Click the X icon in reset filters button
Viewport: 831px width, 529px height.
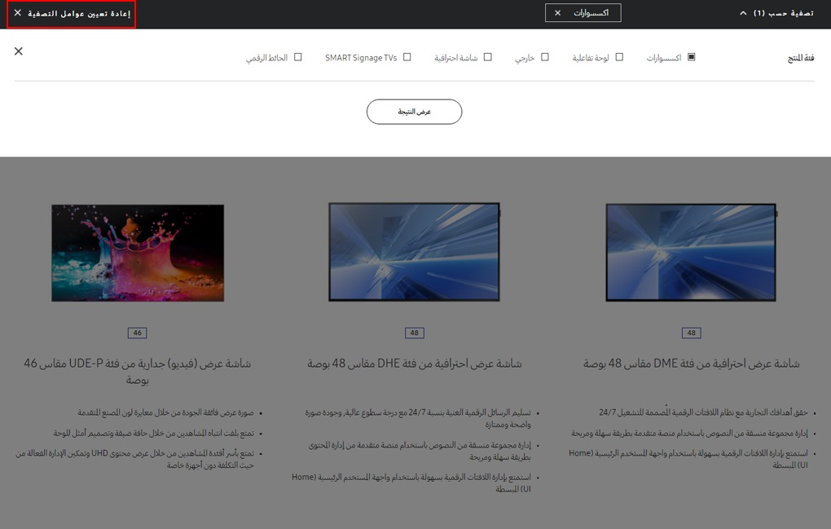[18, 13]
